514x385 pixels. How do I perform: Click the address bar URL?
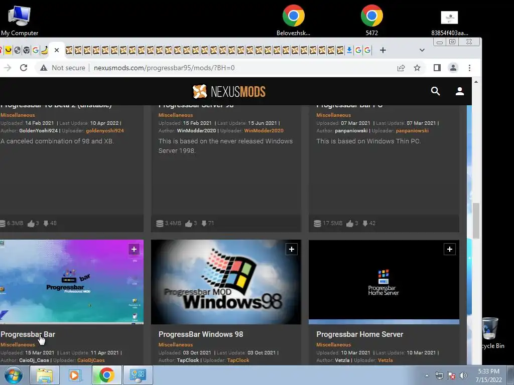tap(164, 68)
